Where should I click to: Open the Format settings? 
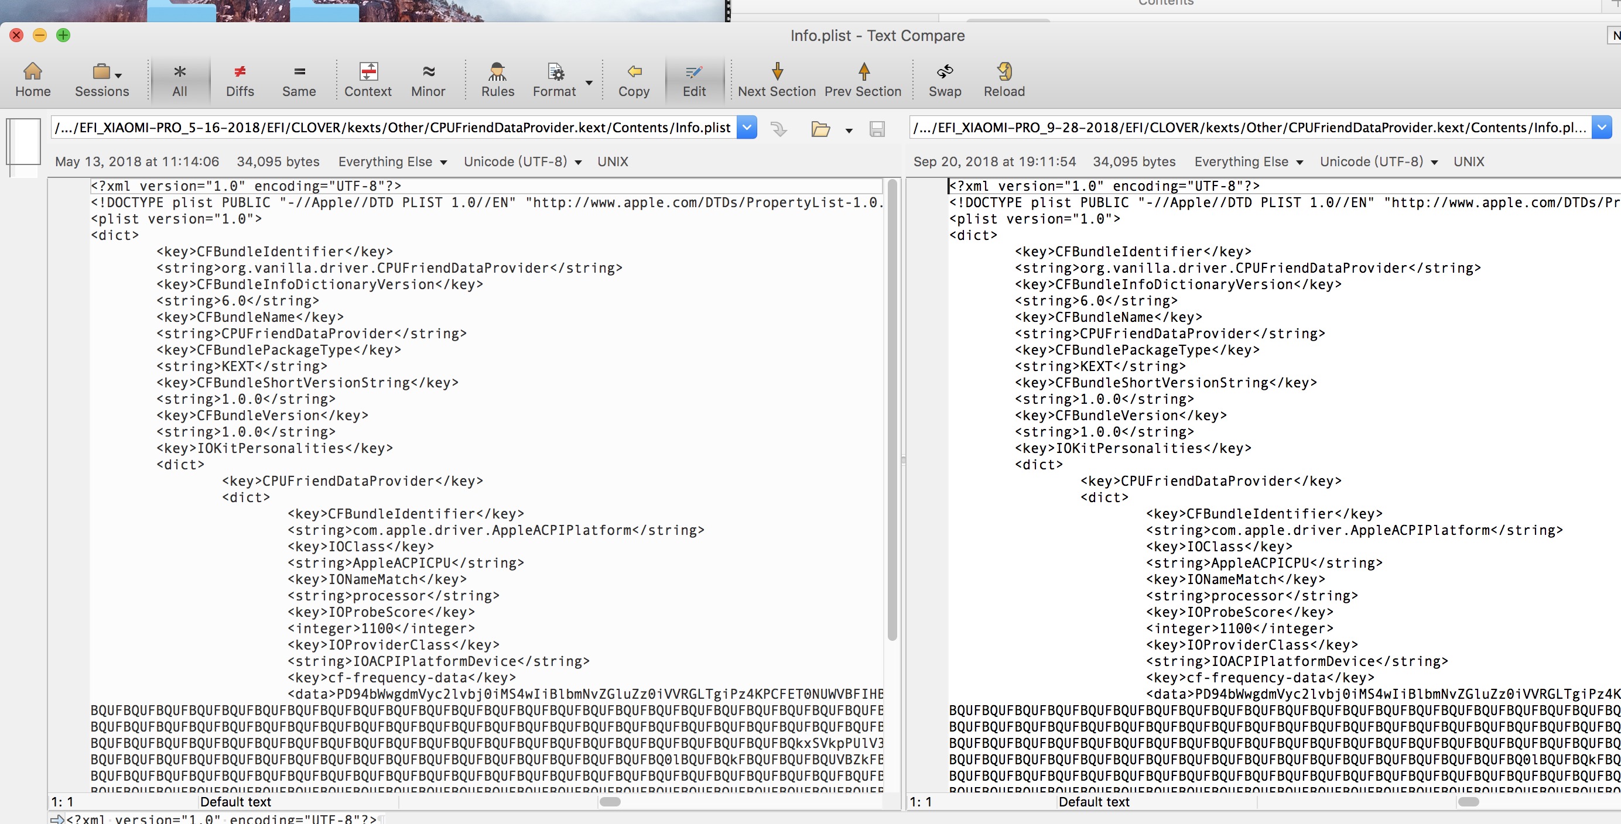point(555,80)
